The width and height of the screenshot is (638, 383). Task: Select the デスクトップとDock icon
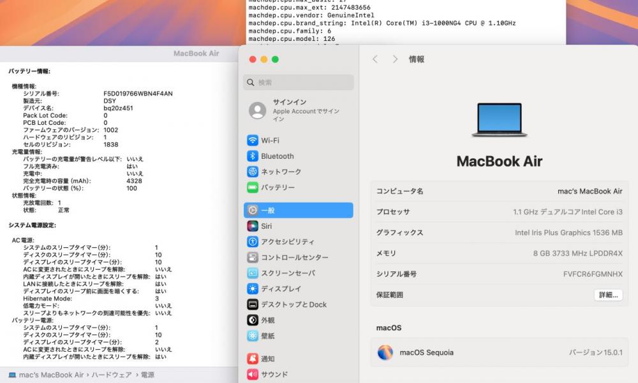coord(253,305)
